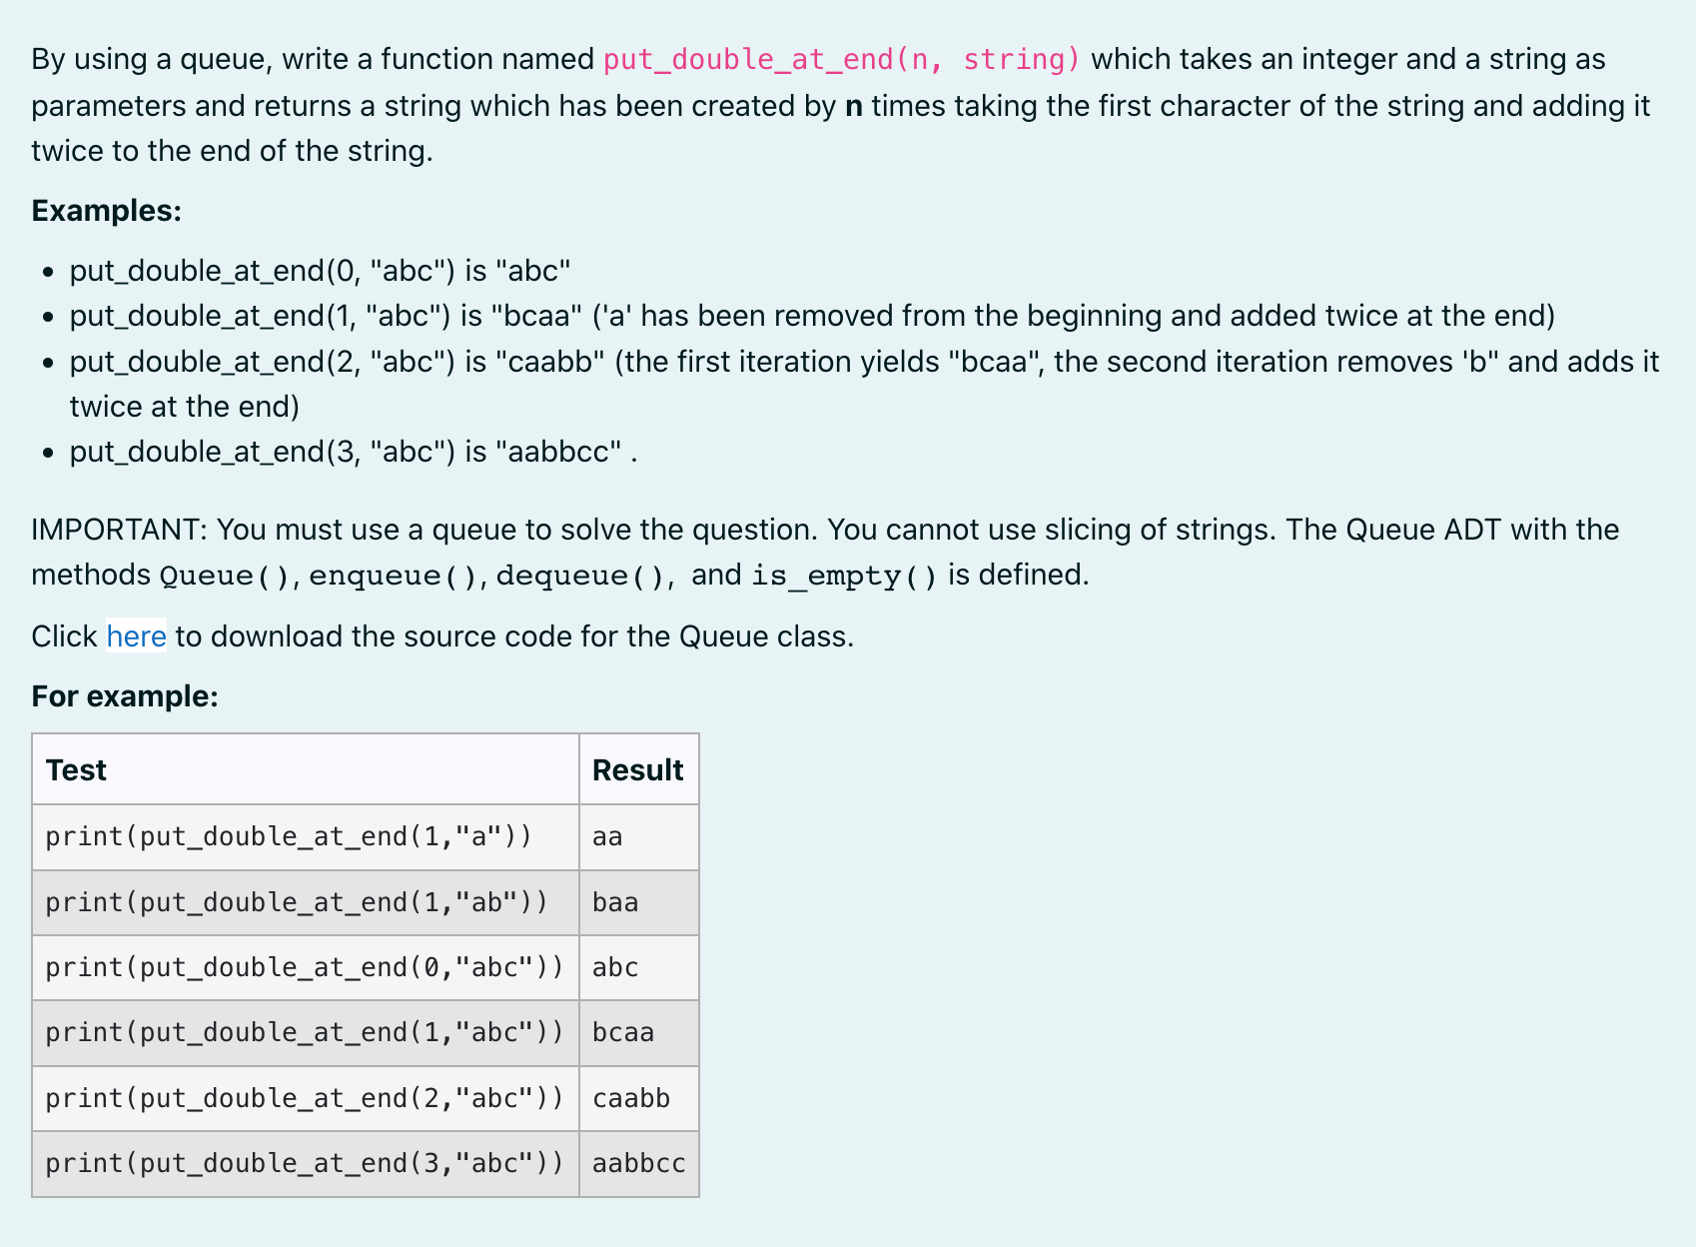Select the print(put_double_at_end(3,"abc")) test cell

coord(304,1163)
